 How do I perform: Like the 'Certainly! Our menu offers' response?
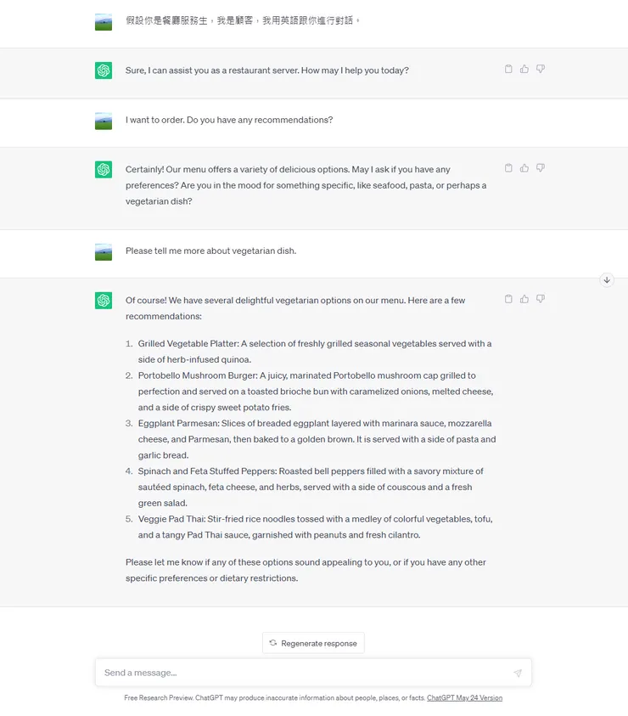tap(524, 168)
